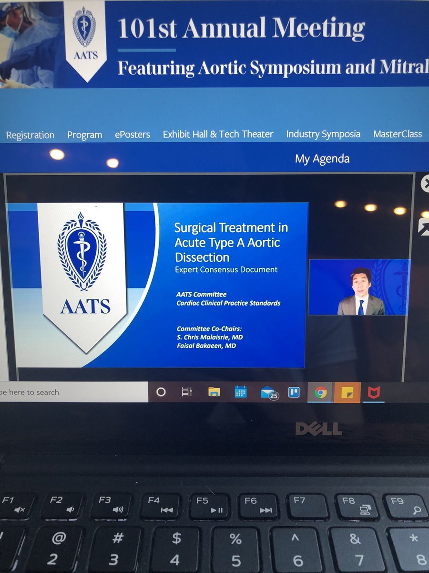Image resolution: width=429 pixels, height=573 pixels.
Task: Close the video overlay with the X button
Action: (425, 184)
